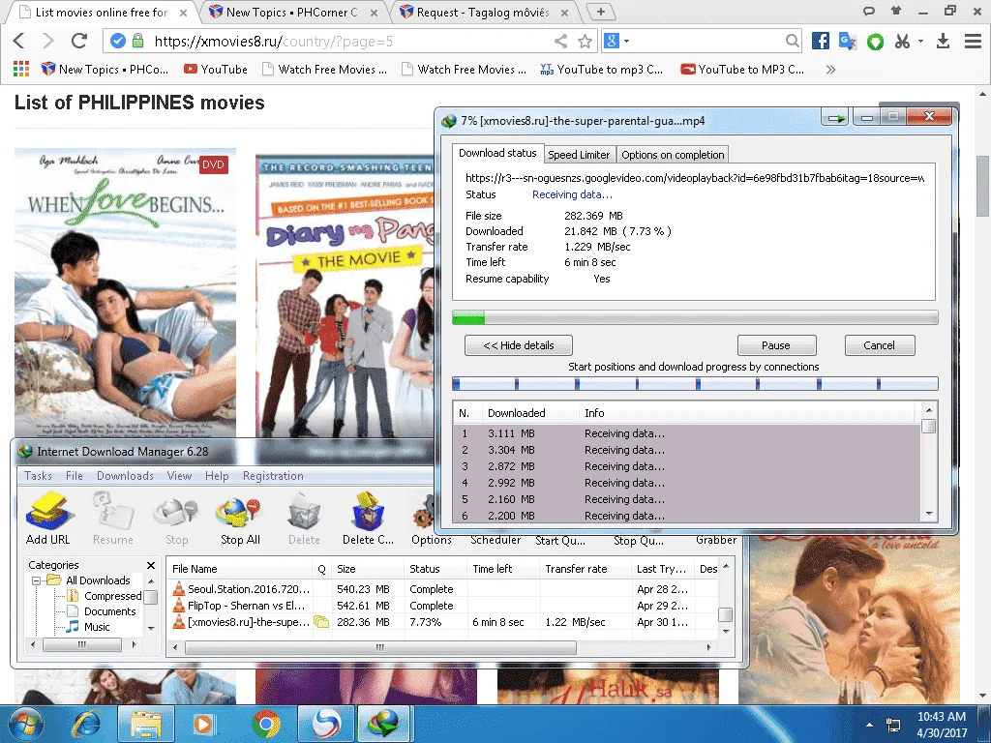Click the Hide details button
Image resolution: width=991 pixels, height=743 pixels.
(x=519, y=345)
